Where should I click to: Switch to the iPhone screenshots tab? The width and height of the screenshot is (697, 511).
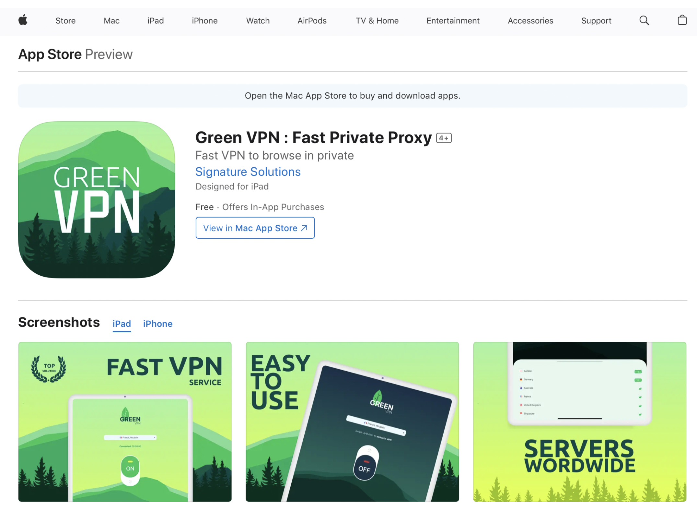[x=158, y=324]
